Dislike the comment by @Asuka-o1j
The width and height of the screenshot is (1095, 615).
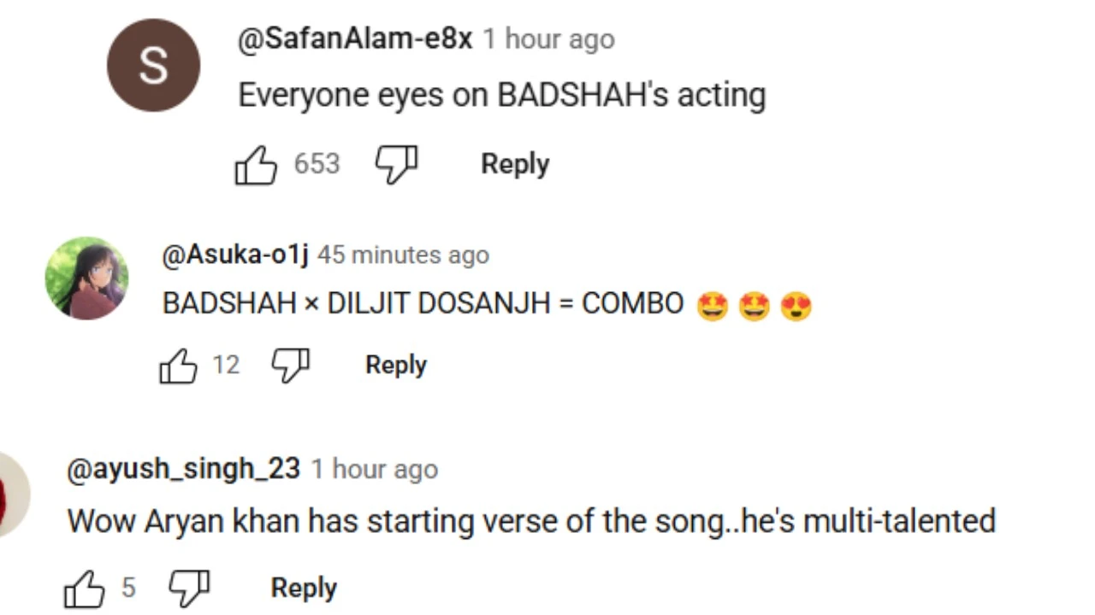tap(291, 366)
